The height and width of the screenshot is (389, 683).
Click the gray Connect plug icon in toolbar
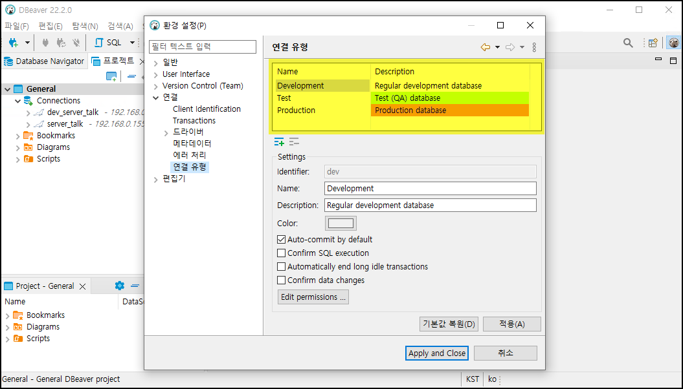tap(45, 43)
